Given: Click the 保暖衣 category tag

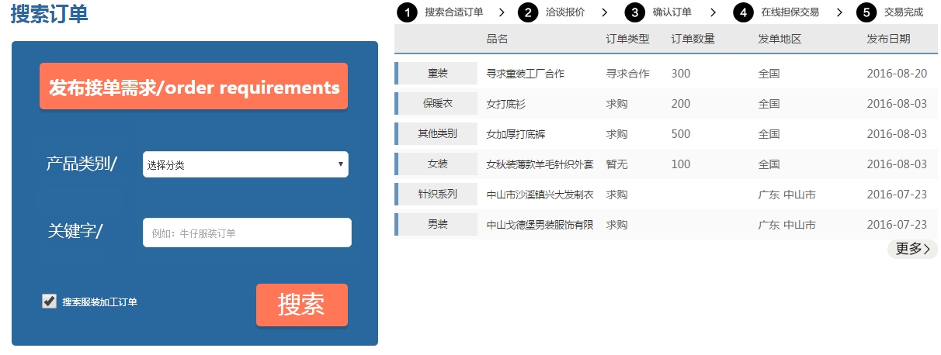Looking at the screenshot, I should (437, 103).
